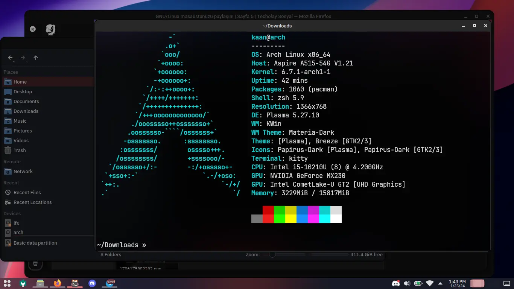Click the medium gray swatch in neofetch
The image size is (514, 289).
click(257, 219)
